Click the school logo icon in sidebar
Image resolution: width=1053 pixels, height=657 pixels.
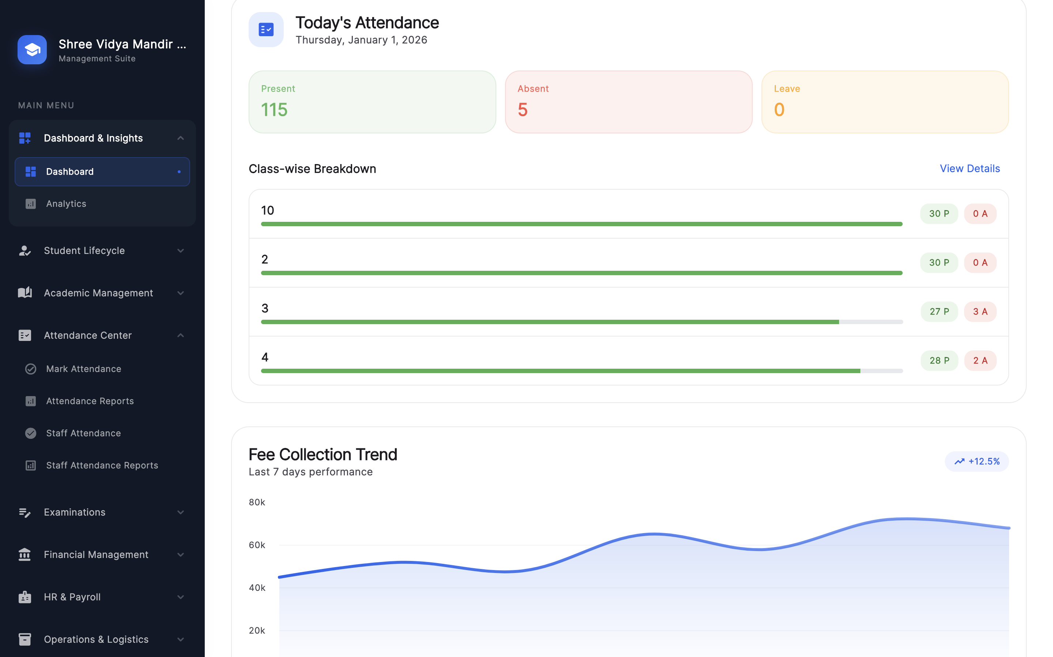click(32, 50)
